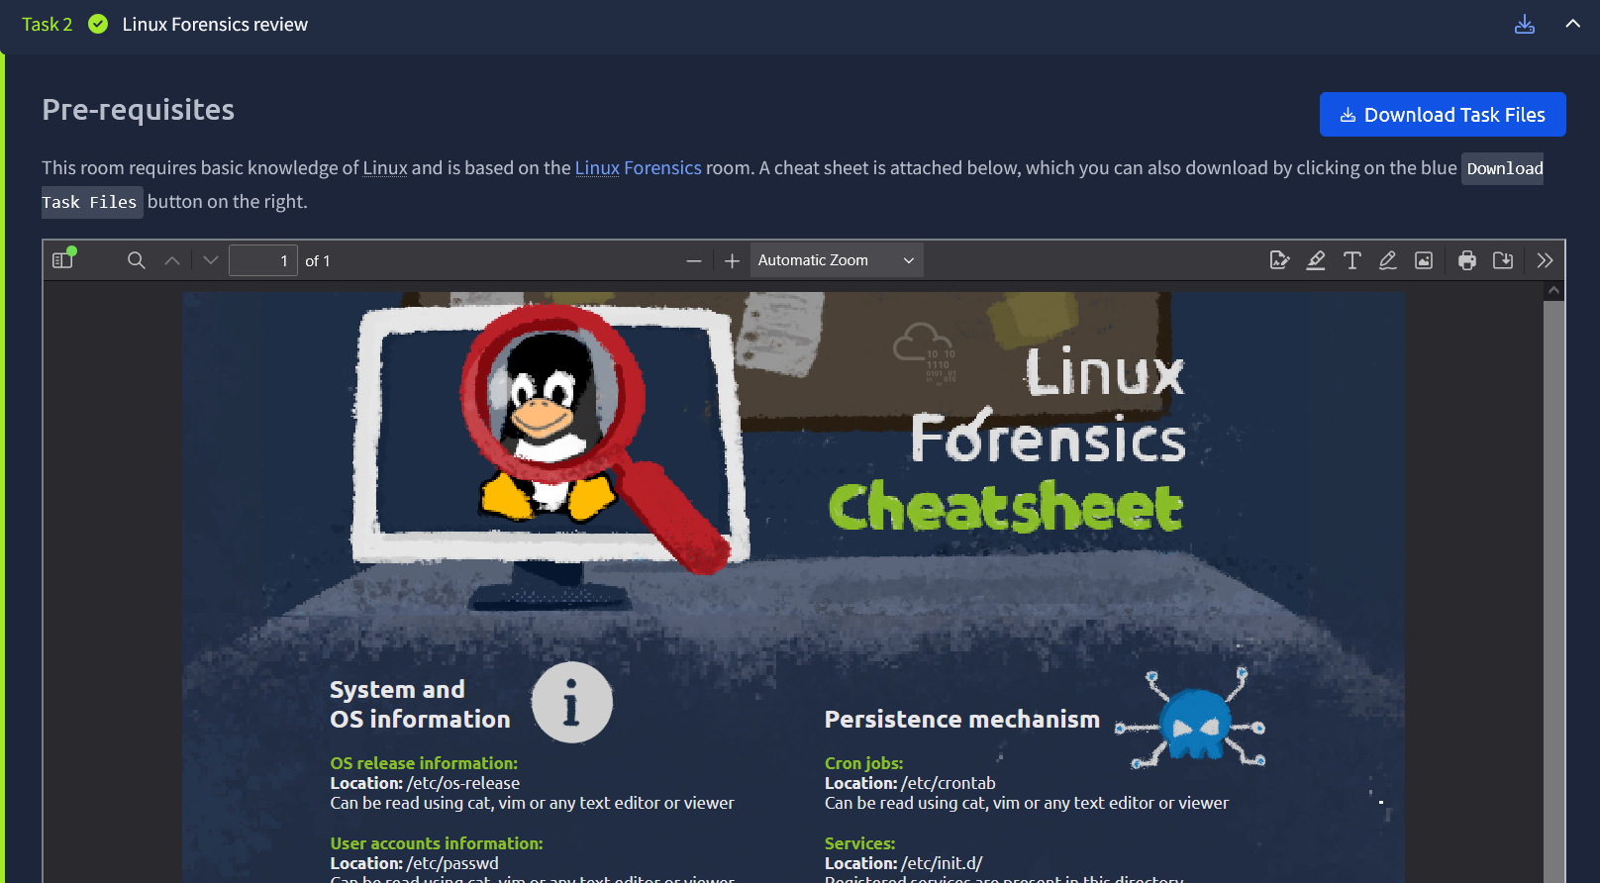Zoom in with the plus icon
This screenshot has height=883, width=1600.
pos(732,260)
